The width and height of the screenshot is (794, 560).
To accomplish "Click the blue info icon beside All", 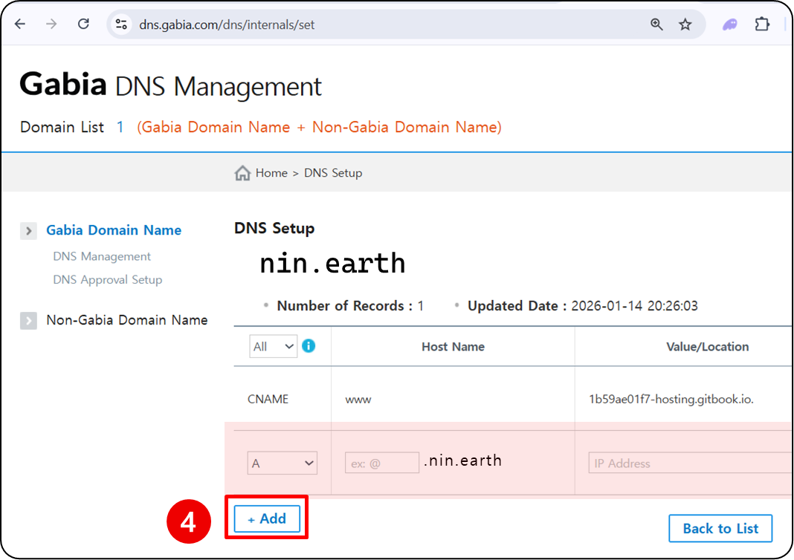I will click(309, 346).
